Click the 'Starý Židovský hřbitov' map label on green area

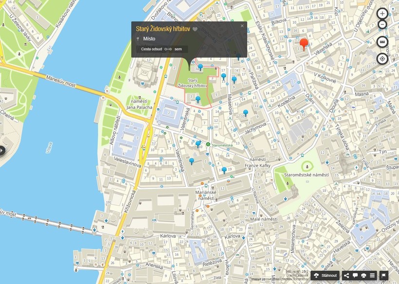pos(192,83)
